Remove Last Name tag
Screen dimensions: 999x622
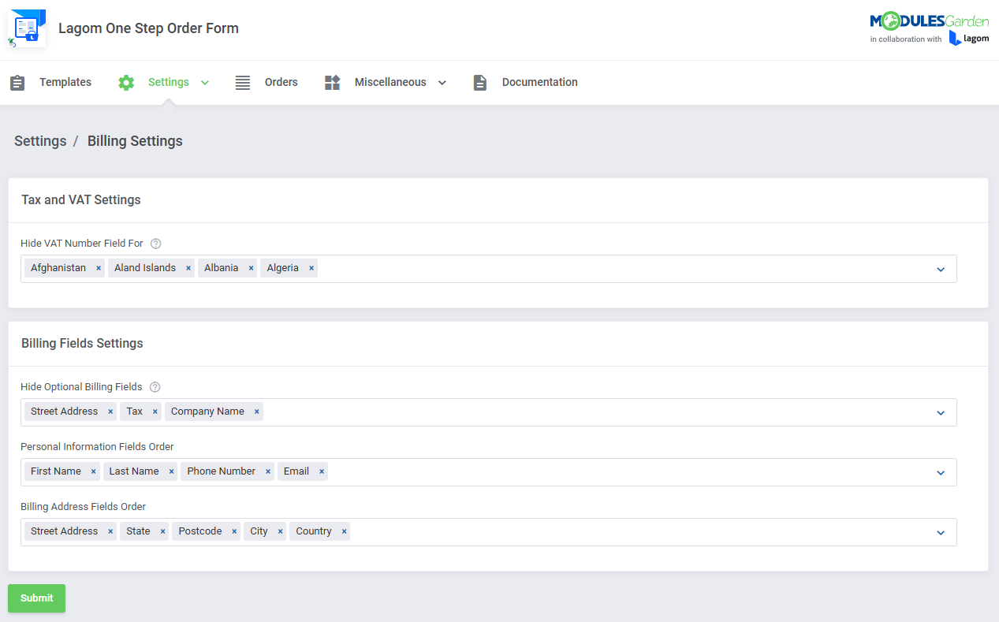coord(171,471)
